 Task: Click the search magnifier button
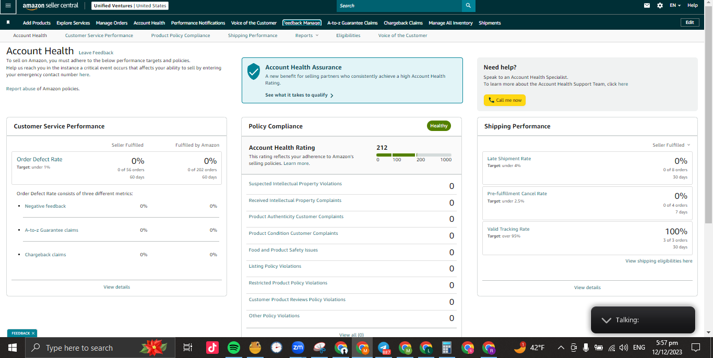(x=468, y=5)
